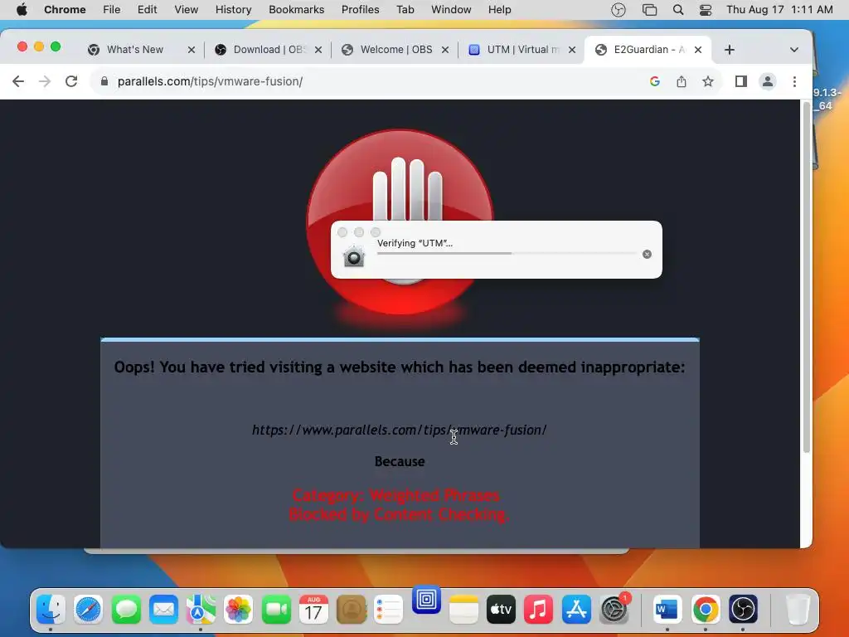Open the Profiles menu
The image size is (849, 637).
360,10
